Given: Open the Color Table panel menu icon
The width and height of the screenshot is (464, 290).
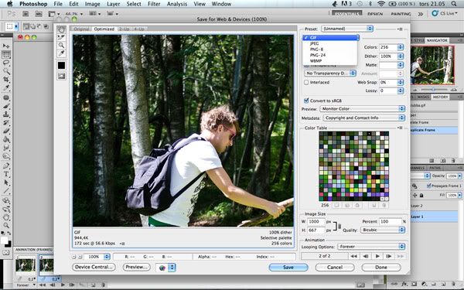Looking at the screenshot, I should [400, 128].
